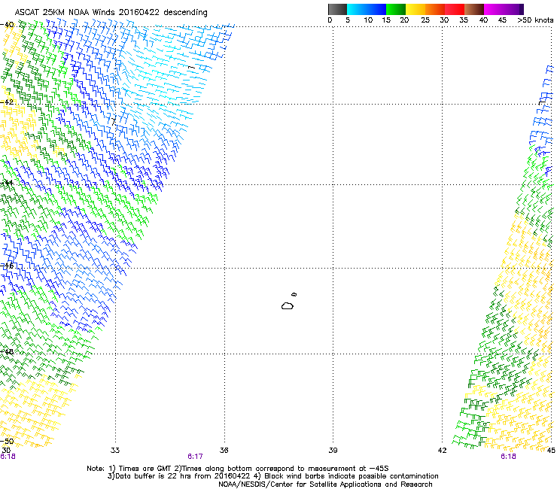Click the -40 latitude label
Image resolution: width=557 pixels, height=489 pixels.
coord(8,25)
